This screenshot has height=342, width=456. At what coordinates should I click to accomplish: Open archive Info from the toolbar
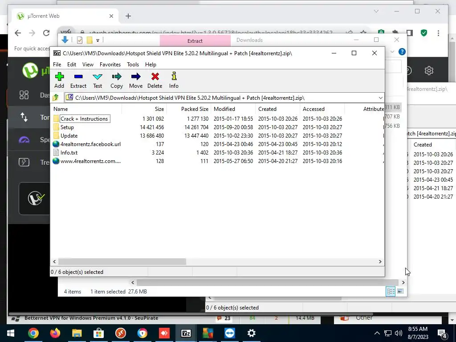point(174,80)
